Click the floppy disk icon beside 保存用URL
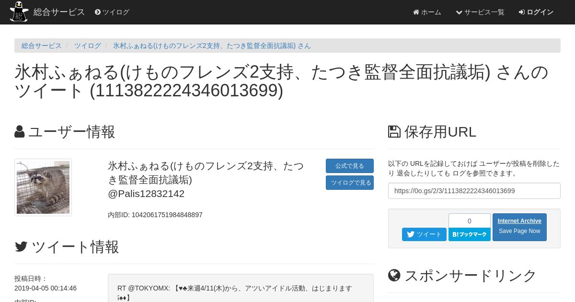The width and height of the screenshot is (575, 302). tap(394, 132)
